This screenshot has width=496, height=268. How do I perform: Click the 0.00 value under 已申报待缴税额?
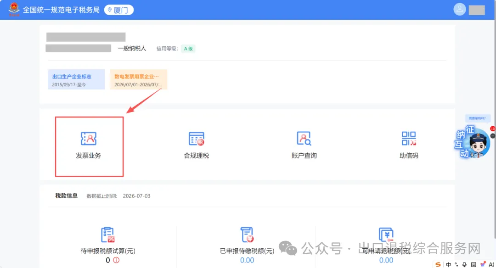(x=247, y=260)
